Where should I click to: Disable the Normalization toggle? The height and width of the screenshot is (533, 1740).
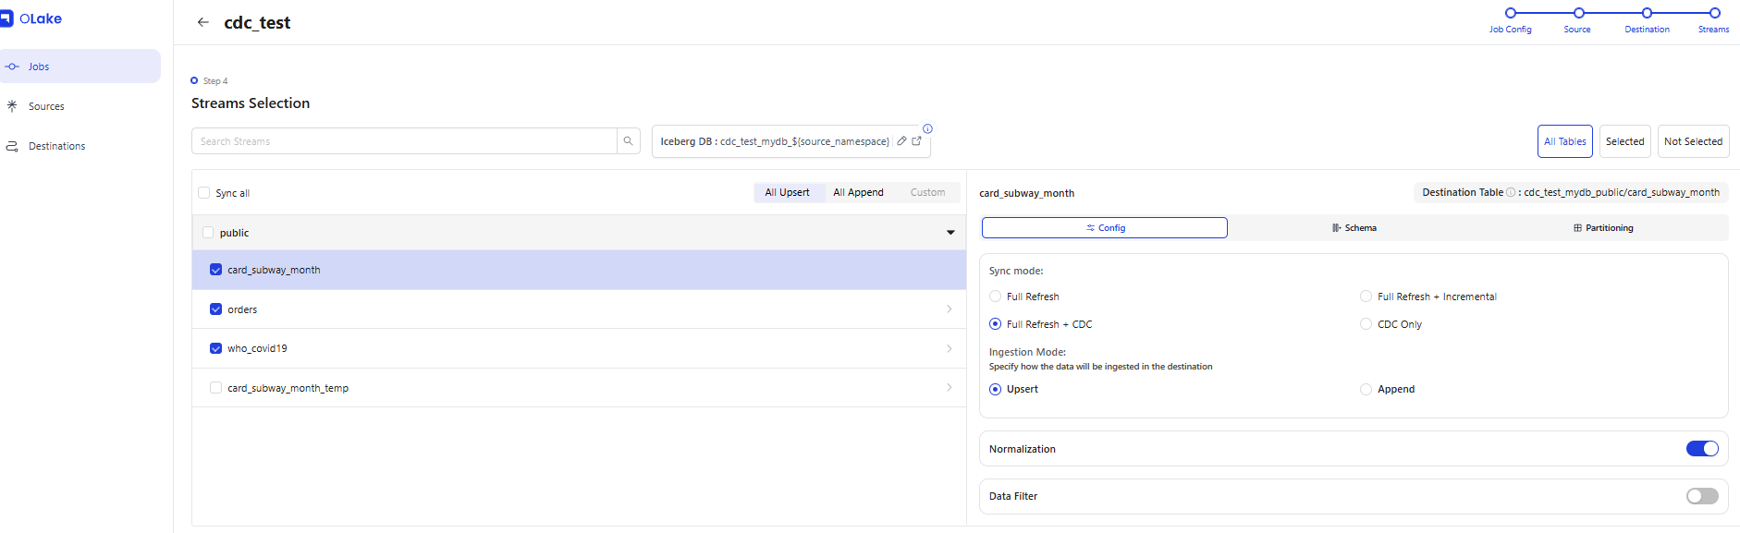[1702, 449]
